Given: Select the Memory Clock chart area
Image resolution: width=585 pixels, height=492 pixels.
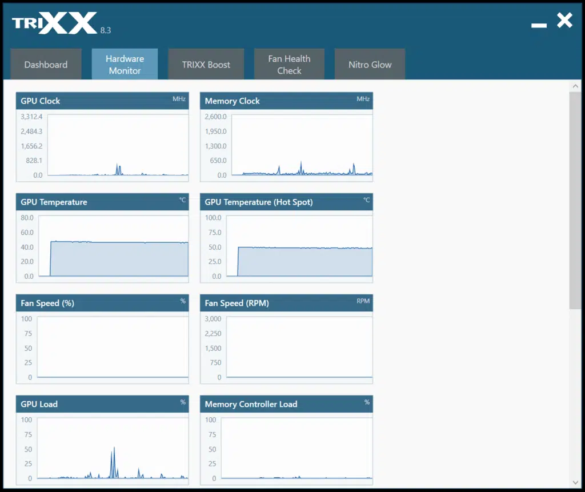Looking at the screenshot, I should (302, 145).
